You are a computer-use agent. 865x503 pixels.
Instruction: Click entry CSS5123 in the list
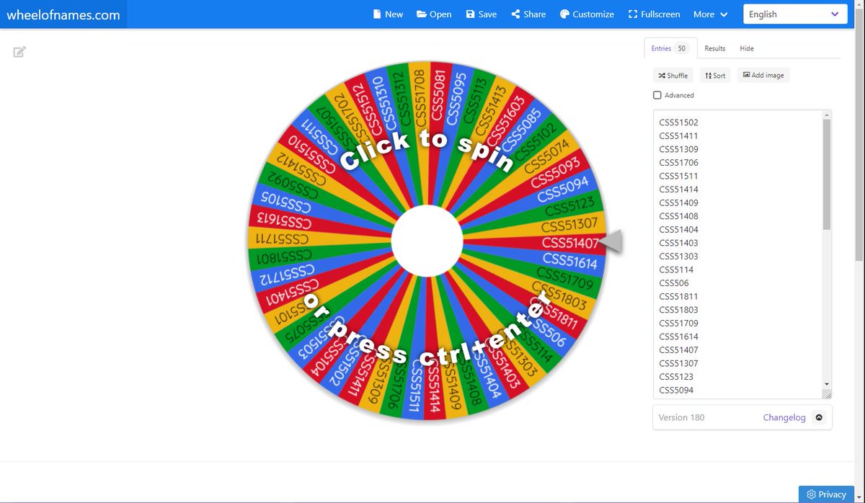(676, 376)
